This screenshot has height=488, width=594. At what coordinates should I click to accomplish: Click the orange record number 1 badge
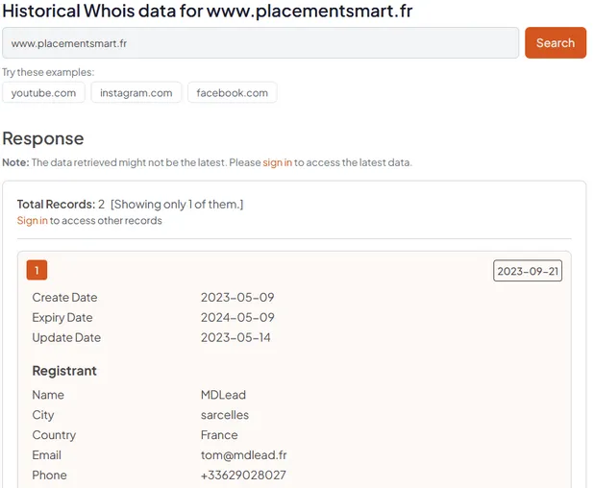(x=37, y=271)
